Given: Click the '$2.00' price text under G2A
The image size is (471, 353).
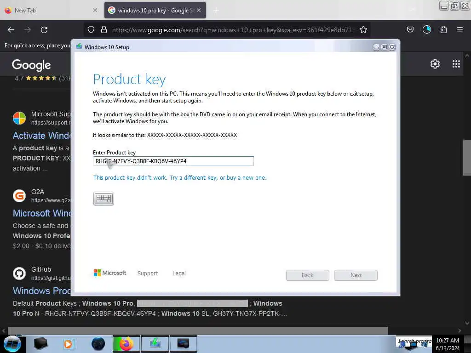Looking at the screenshot, I should coord(21,246).
